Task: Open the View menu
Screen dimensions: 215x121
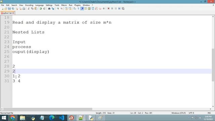Action: tap(21, 5)
